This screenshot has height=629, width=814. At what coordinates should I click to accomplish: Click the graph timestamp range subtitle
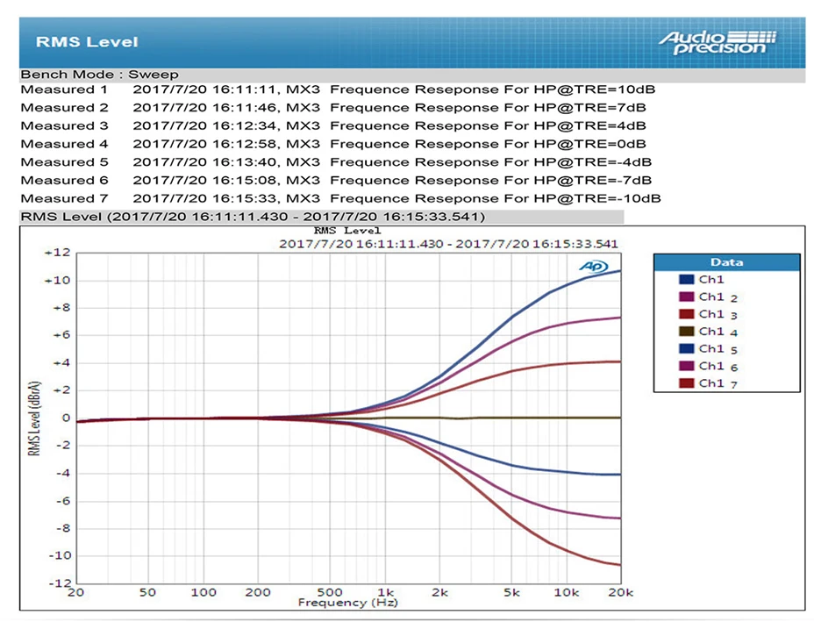click(448, 244)
